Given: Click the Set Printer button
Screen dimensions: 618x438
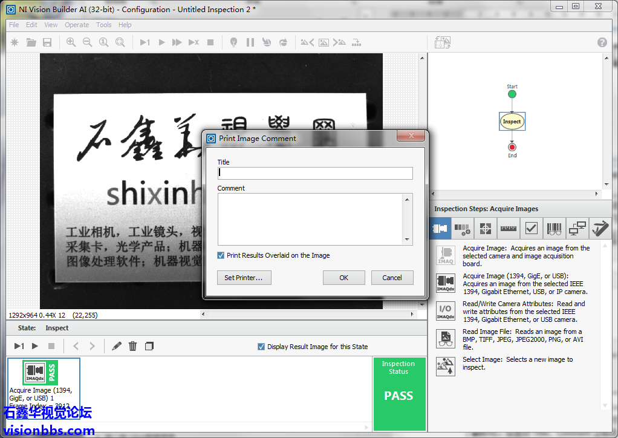Looking at the screenshot, I should 244,278.
